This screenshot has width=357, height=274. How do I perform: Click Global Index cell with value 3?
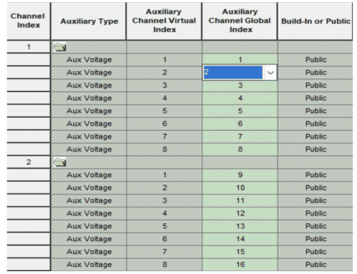click(240, 85)
